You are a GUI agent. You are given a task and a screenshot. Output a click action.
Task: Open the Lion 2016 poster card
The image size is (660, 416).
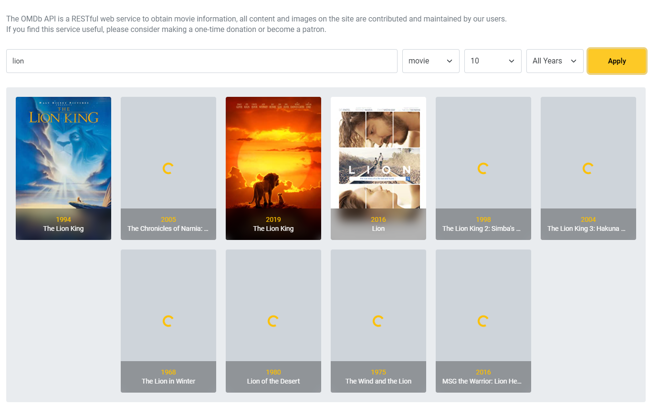[x=378, y=168]
